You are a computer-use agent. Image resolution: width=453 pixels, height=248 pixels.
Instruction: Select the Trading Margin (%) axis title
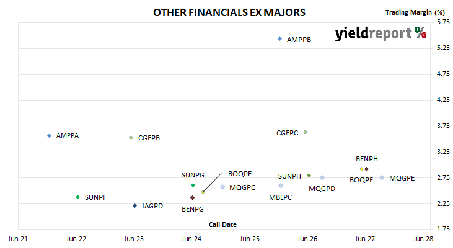tap(415, 12)
